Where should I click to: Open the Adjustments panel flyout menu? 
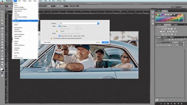point(185,24)
